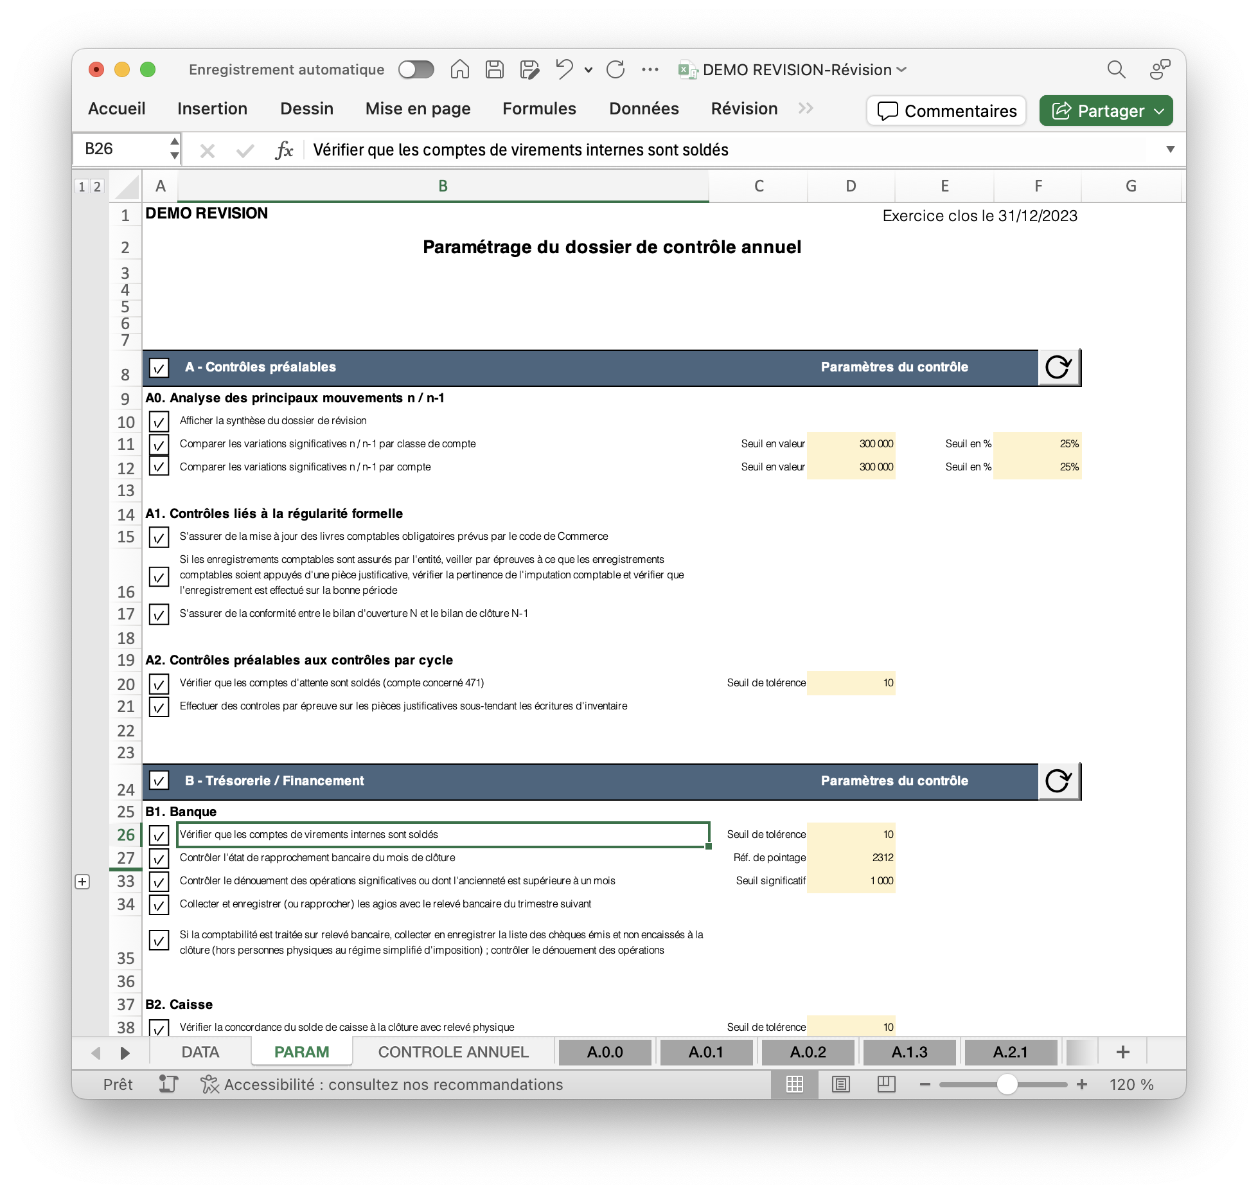Click the Name Box showing B26
Screen dimensions: 1258x1194
click(122, 149)
